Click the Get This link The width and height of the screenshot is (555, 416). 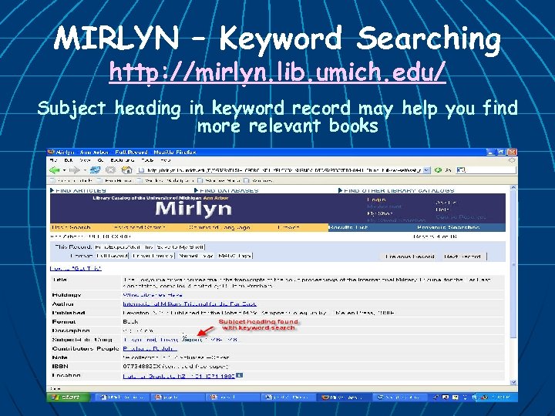76,269
